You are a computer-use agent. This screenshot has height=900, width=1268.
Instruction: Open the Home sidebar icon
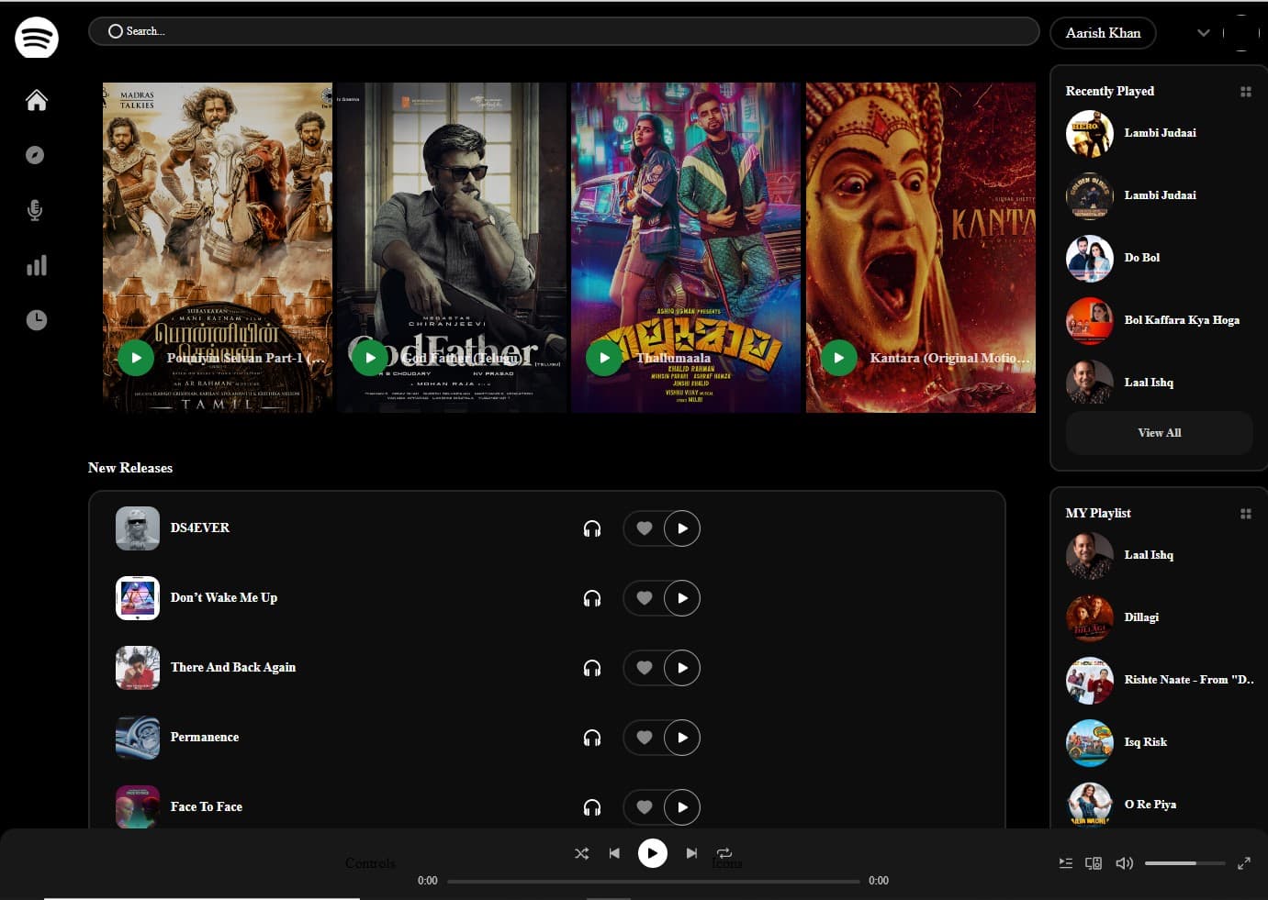tap(37, 100)
